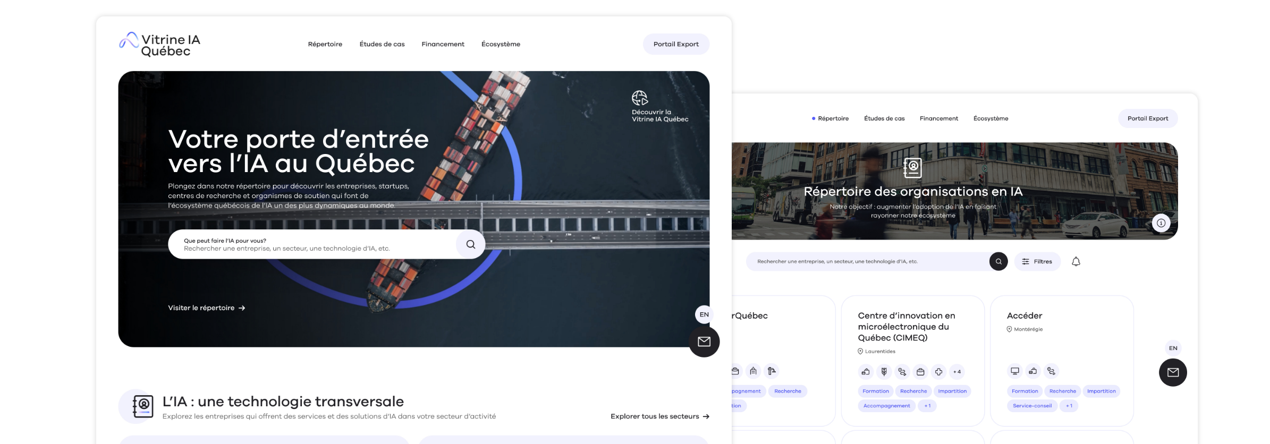Open the Filtres dropdown button

(x=1037, y=261)
